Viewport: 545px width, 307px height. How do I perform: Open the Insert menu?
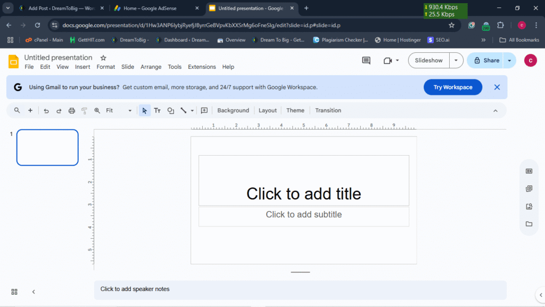82,67
